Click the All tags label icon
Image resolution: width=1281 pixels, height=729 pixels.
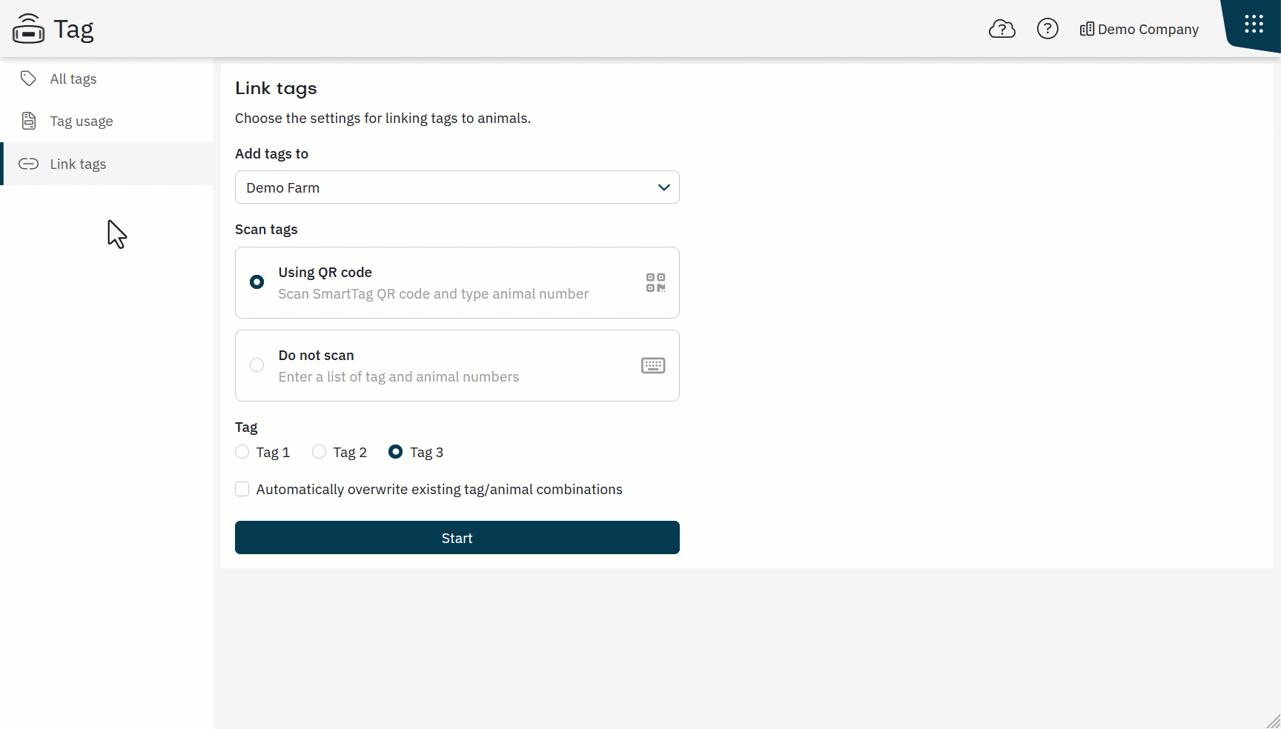click(28, 79)
